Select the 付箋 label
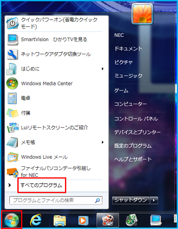 (x=26, y=113)
